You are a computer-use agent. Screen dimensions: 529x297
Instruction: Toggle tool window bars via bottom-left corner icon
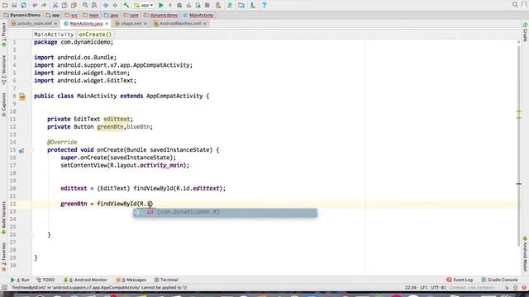click(x=4, y=288)
